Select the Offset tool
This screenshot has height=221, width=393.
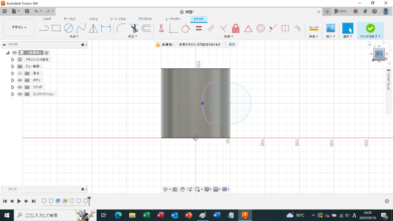[x=146, y=28]
